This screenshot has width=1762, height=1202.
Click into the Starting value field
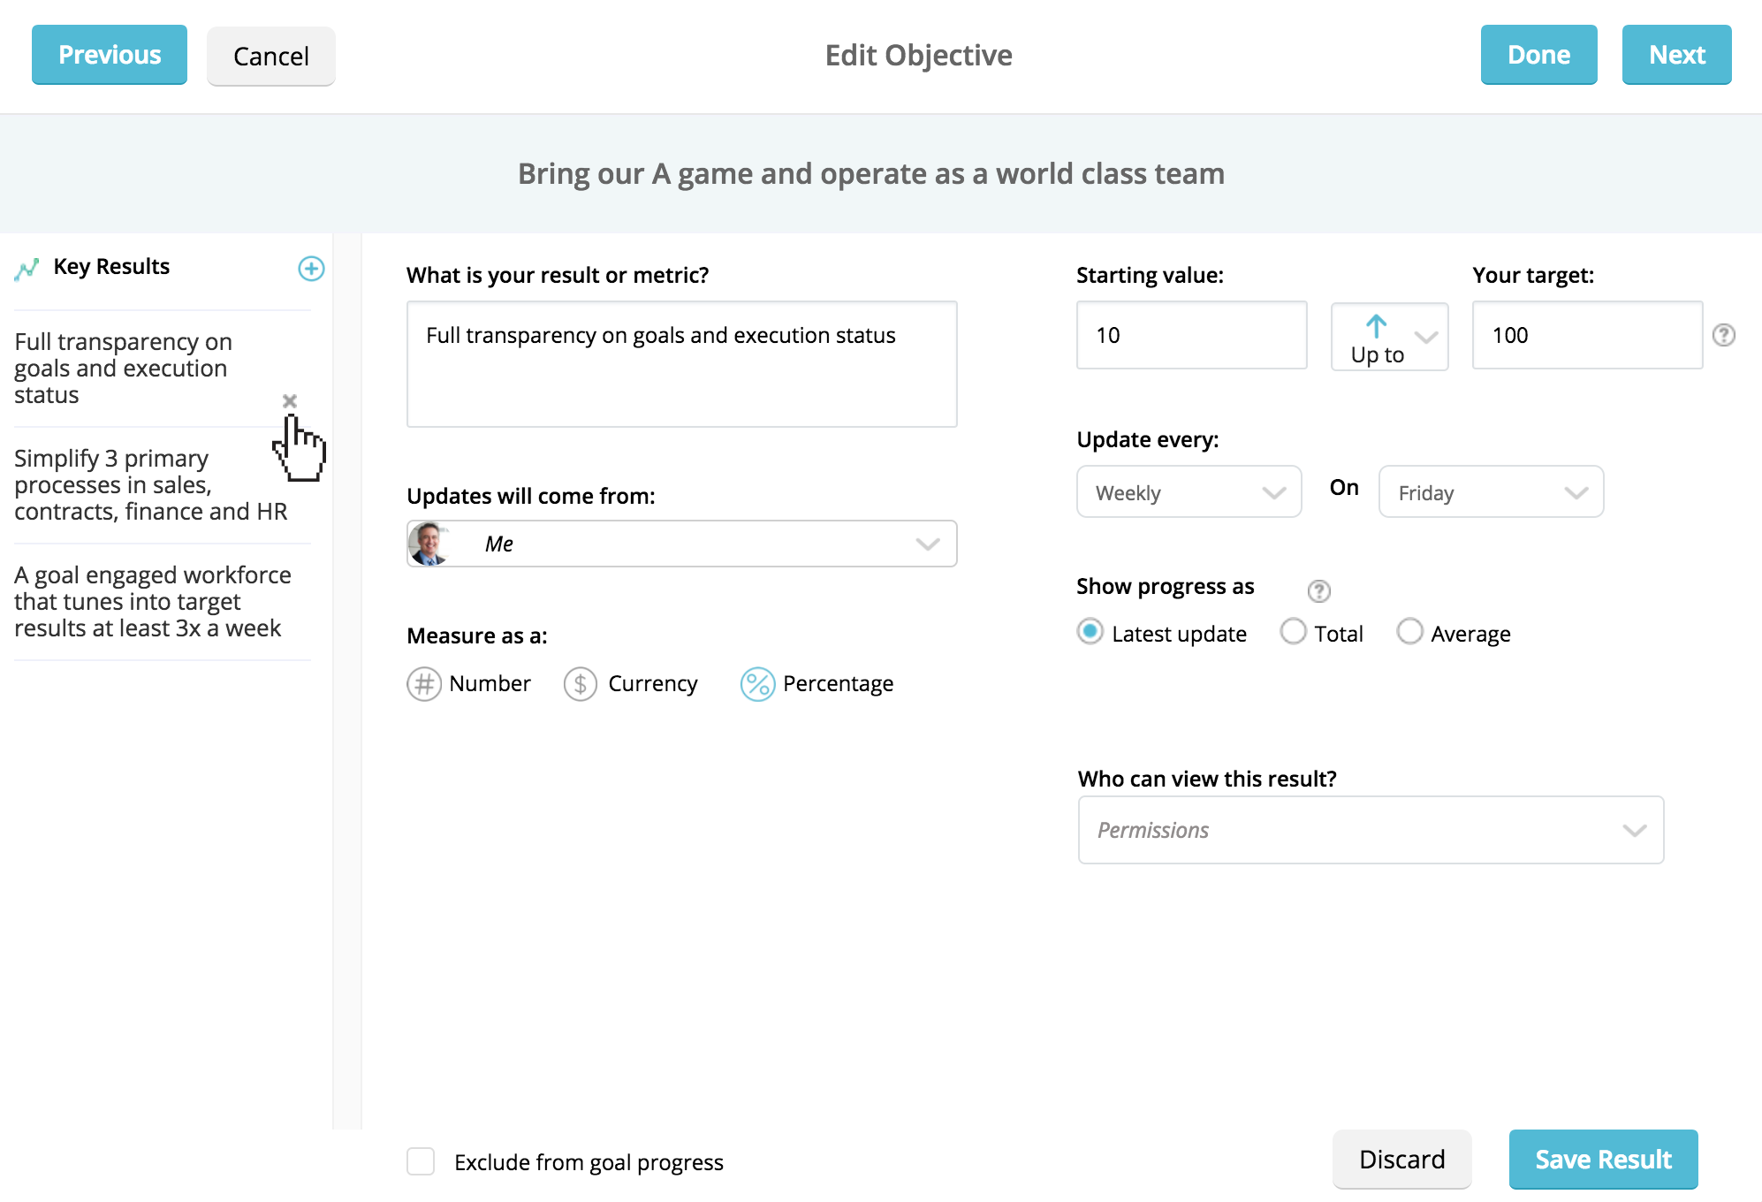(x=1191, y=335)
